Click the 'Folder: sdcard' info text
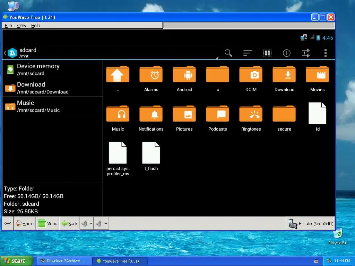Screen dimensions: 355x266 coord(21,204)
